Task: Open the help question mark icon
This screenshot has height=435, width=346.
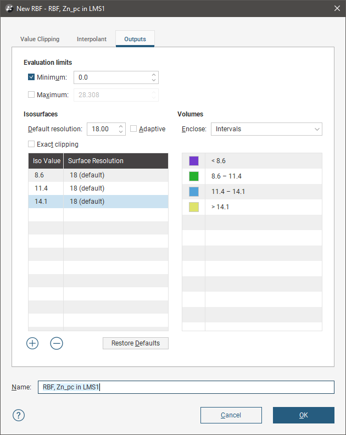Action: [x=19, y=415]
